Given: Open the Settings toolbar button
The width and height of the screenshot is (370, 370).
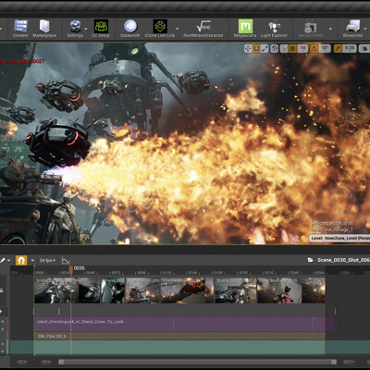Looking at the screenshot, I should pyautogui.click(x=75, y=29).
